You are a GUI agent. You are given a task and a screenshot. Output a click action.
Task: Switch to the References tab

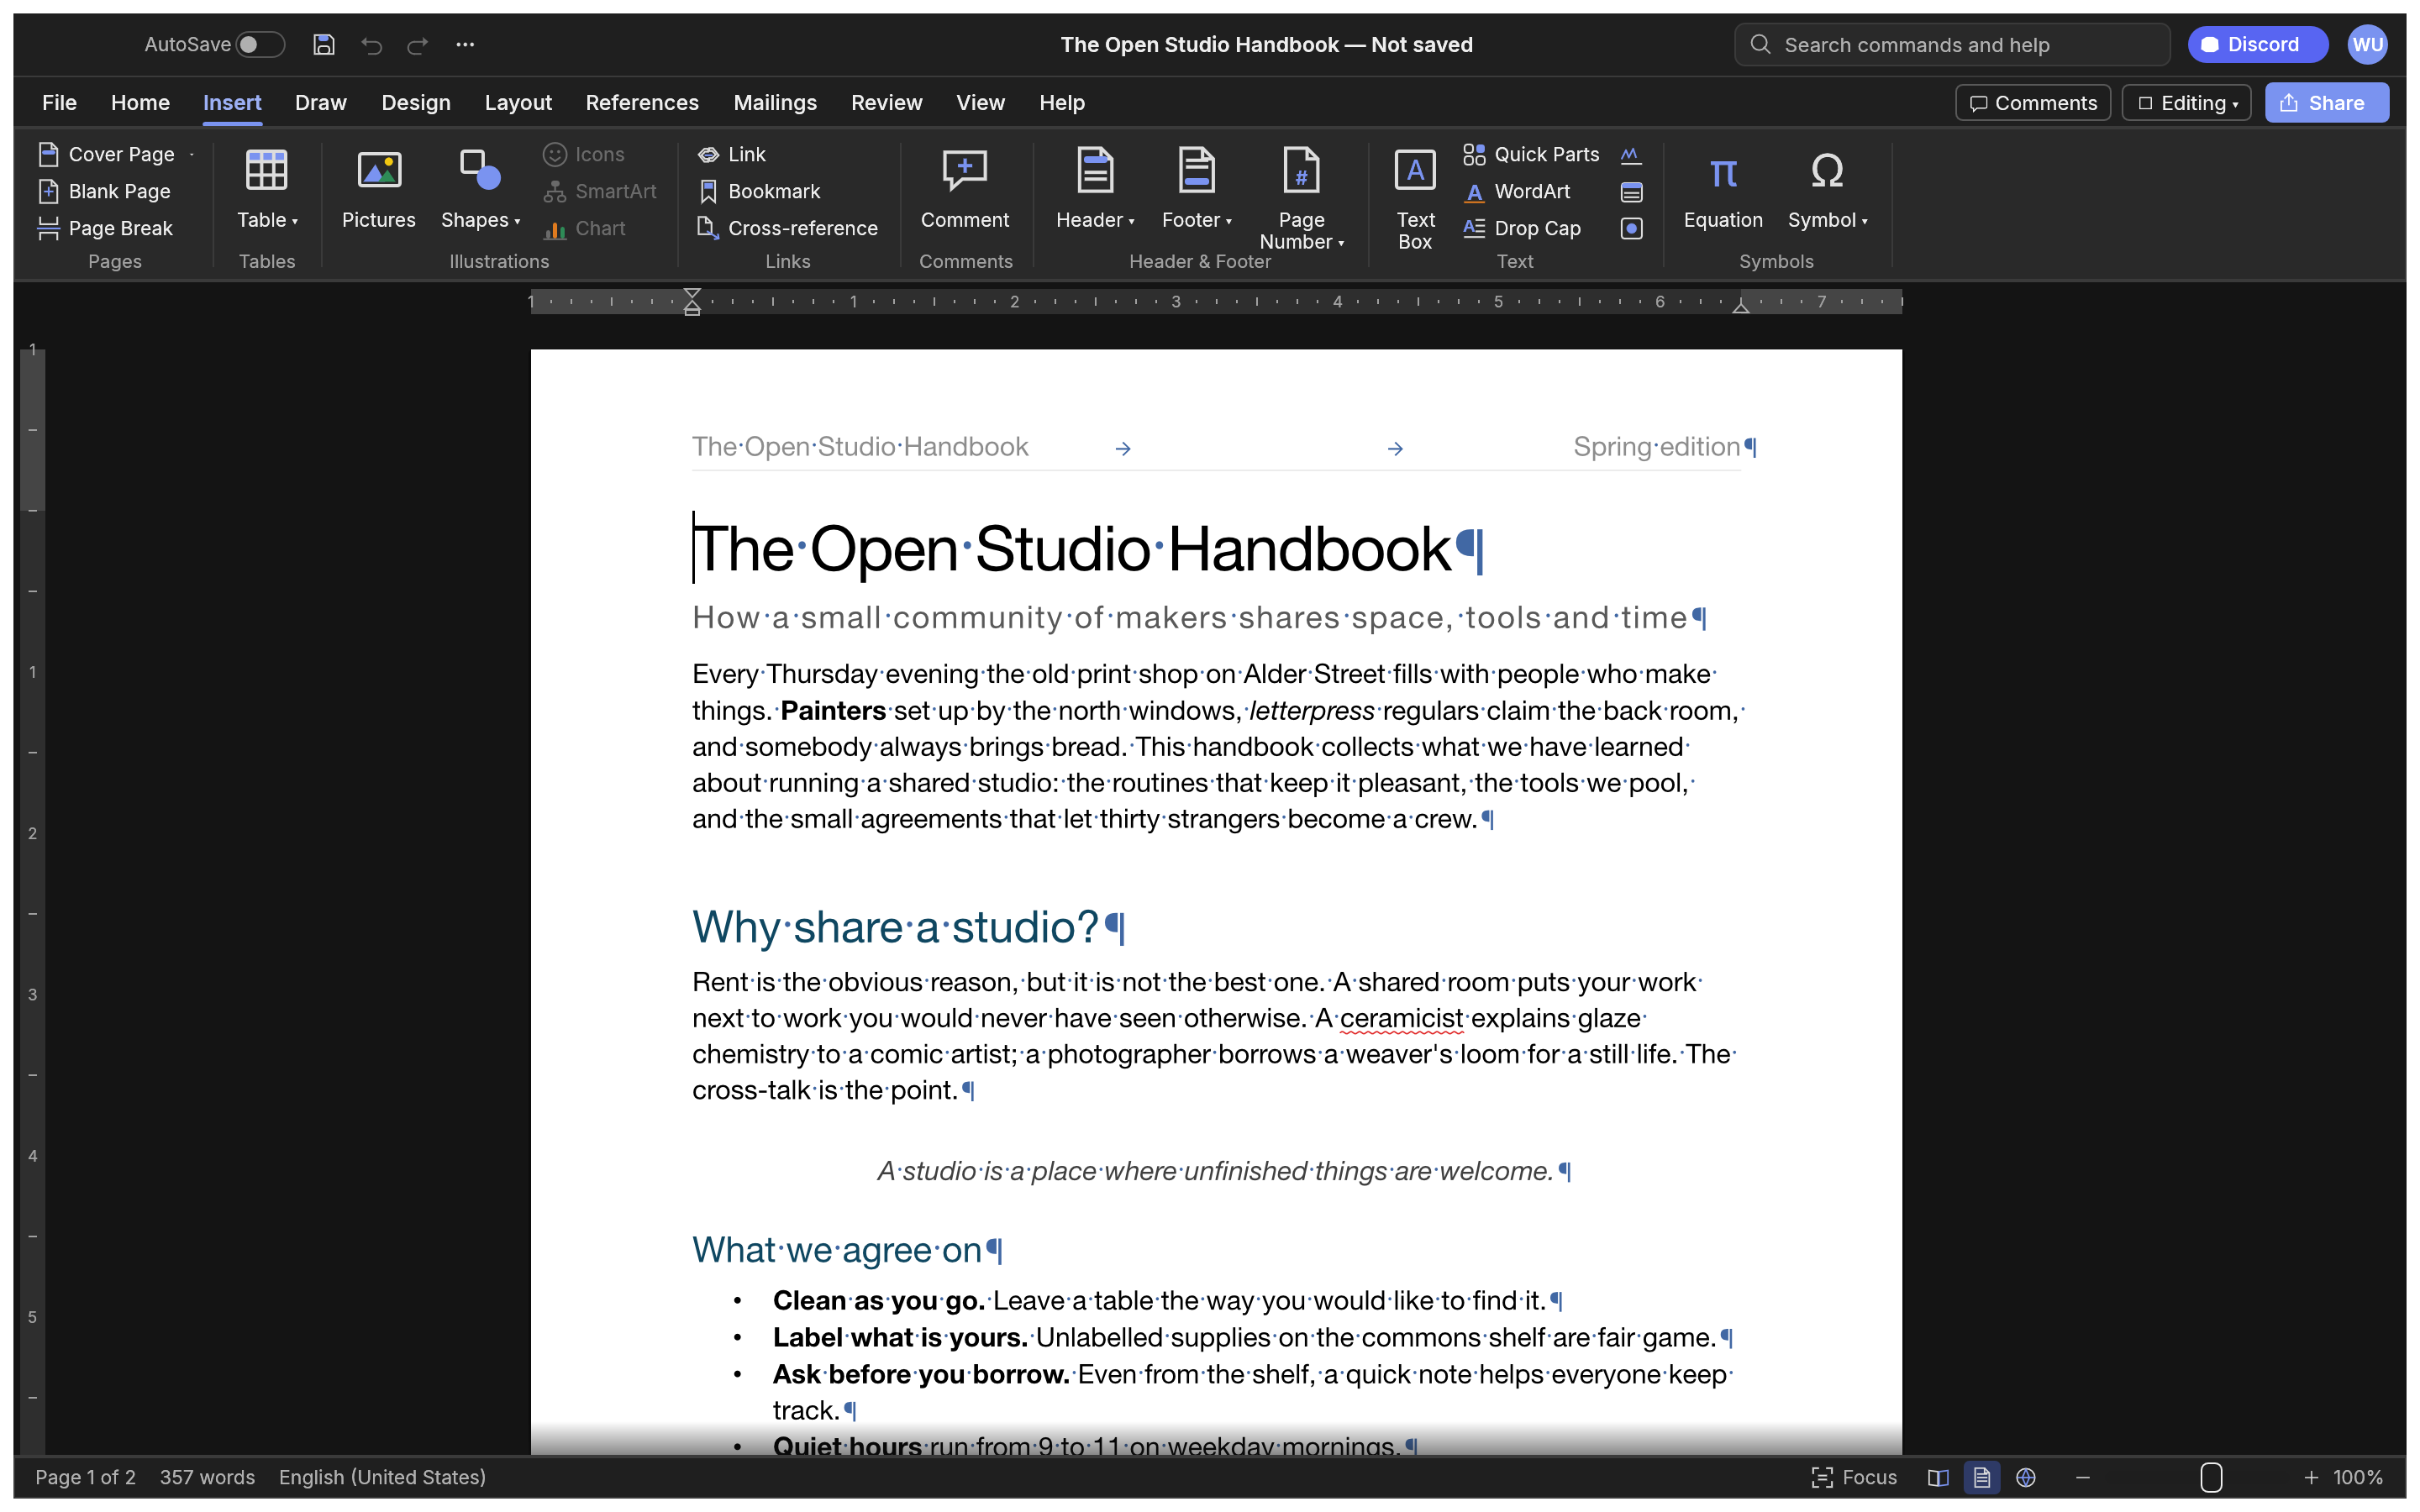pos(642,103)
